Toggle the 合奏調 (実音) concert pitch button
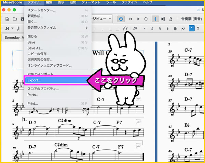The height and width of the screenshot is (163, 205). [x=192, y=19]
